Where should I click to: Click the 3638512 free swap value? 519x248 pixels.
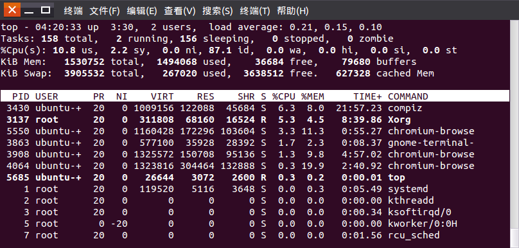coord(263,73)
